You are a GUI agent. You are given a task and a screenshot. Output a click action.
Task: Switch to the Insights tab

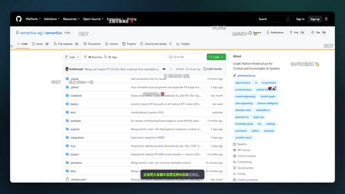183,44
